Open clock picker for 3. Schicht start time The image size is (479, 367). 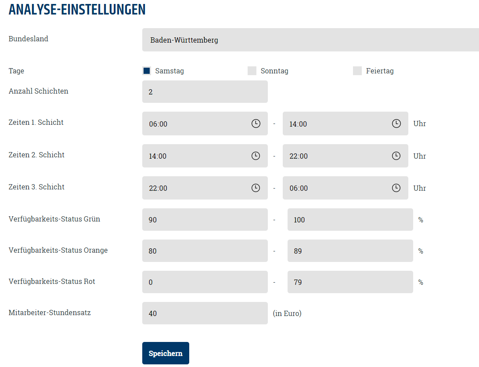click(256, 188)
